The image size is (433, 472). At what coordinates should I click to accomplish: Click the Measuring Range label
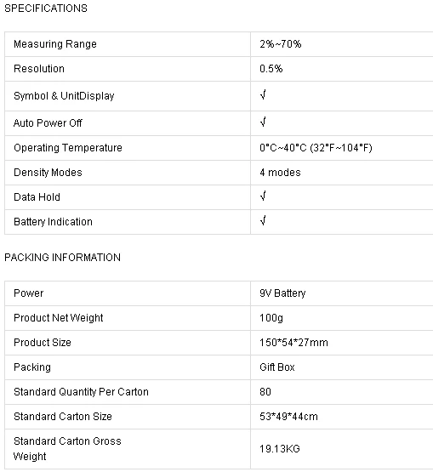click(x=55, y=44)
